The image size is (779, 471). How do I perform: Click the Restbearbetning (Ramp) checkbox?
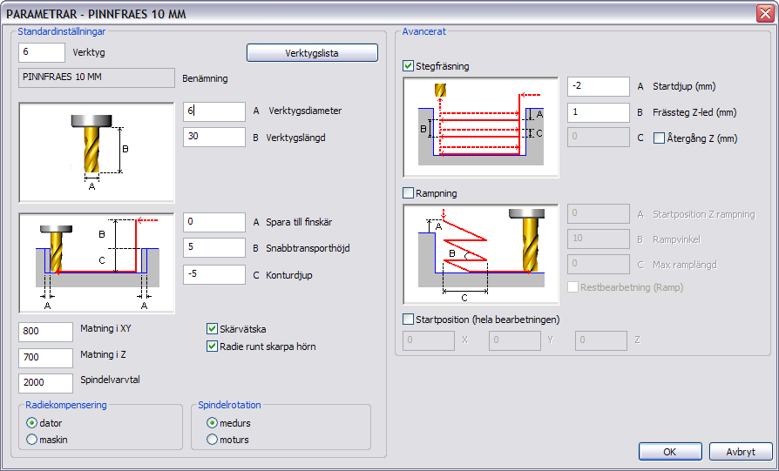tap(572, 287)
